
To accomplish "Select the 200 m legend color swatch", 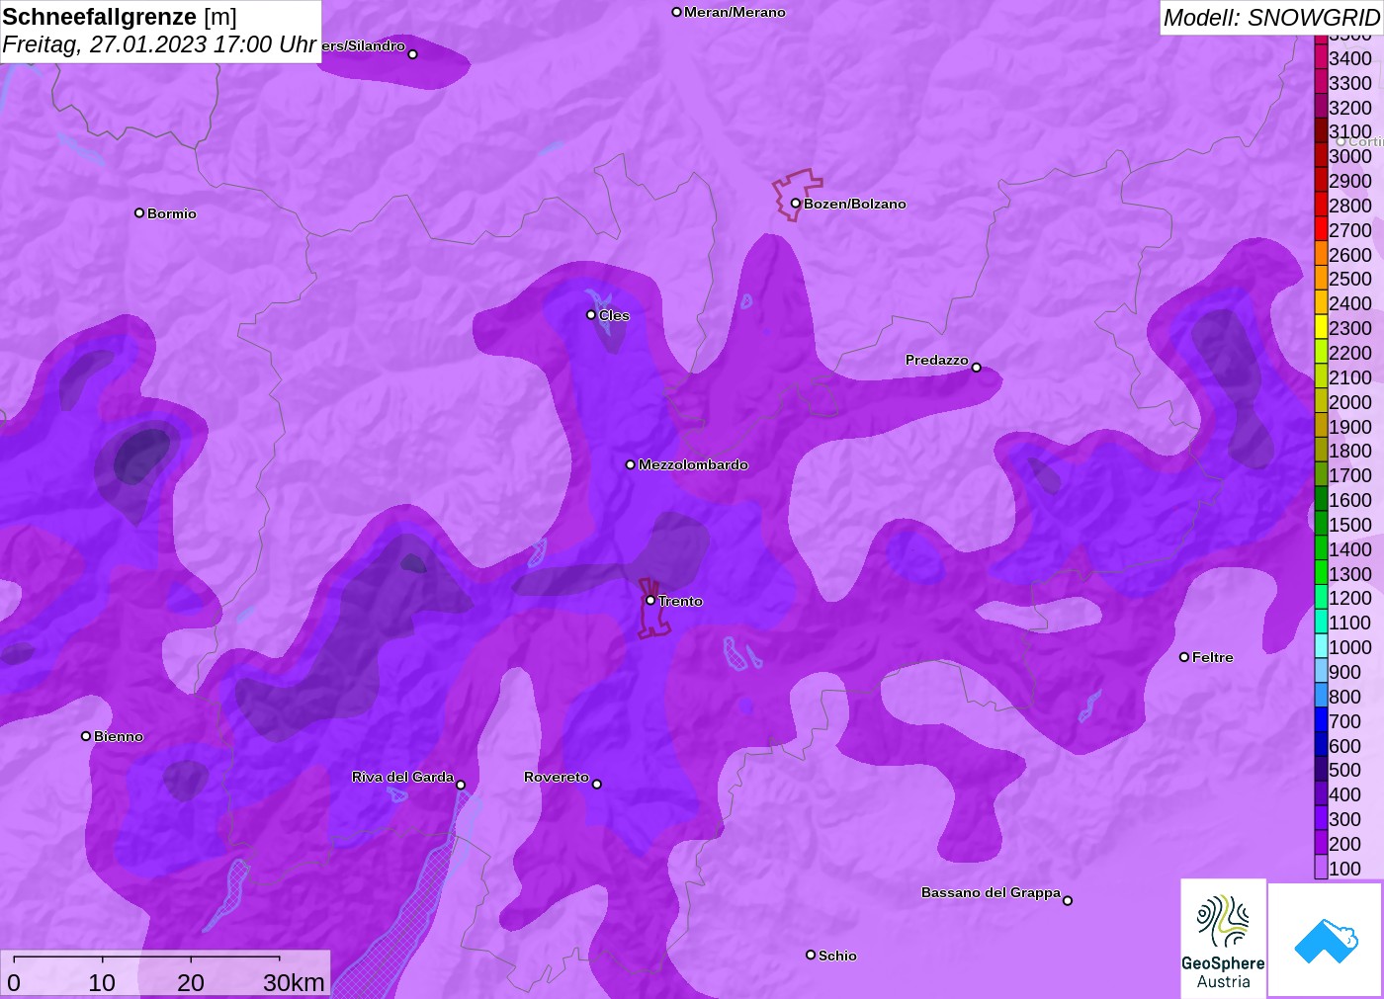I will click(1321, 843).
